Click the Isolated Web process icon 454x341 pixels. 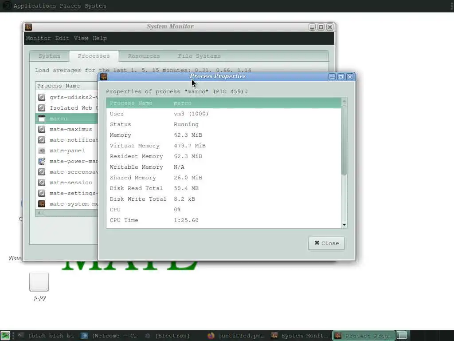pyautogui.click(x=42, y=108)
